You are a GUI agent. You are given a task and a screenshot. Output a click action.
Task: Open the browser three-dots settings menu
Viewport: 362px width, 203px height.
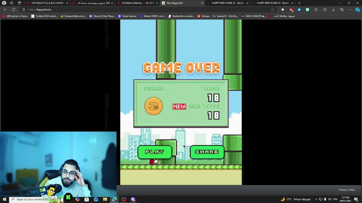pos(350,10)
